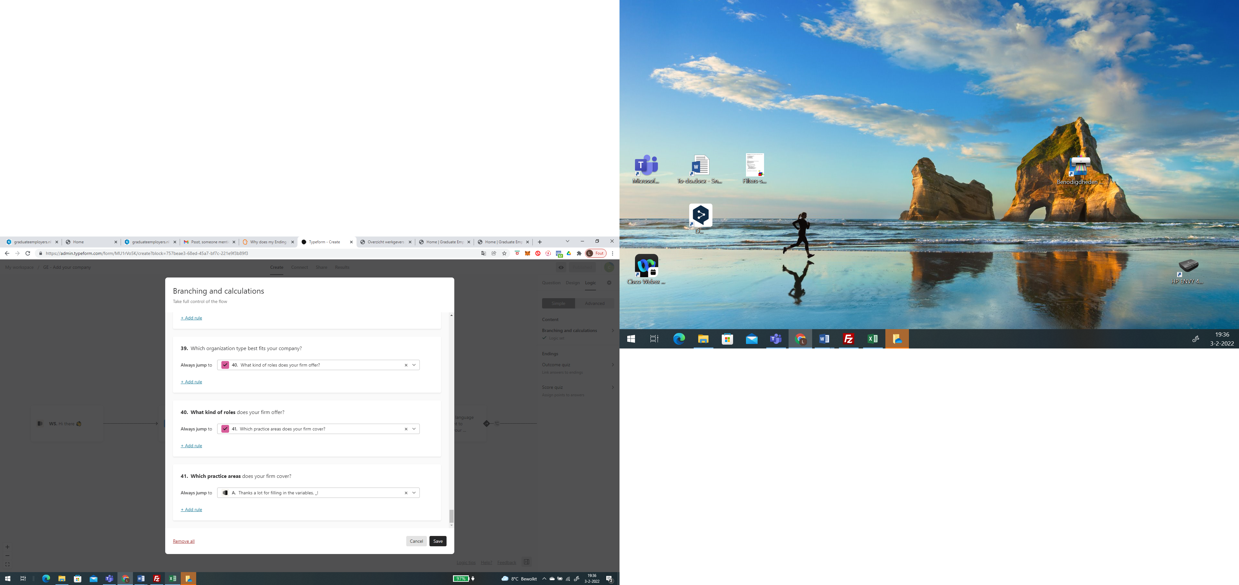Viewport: 1239px width, 585px height.
Task: Close the 'Typeform - Create' tab
Action: [x=351, y=242]
